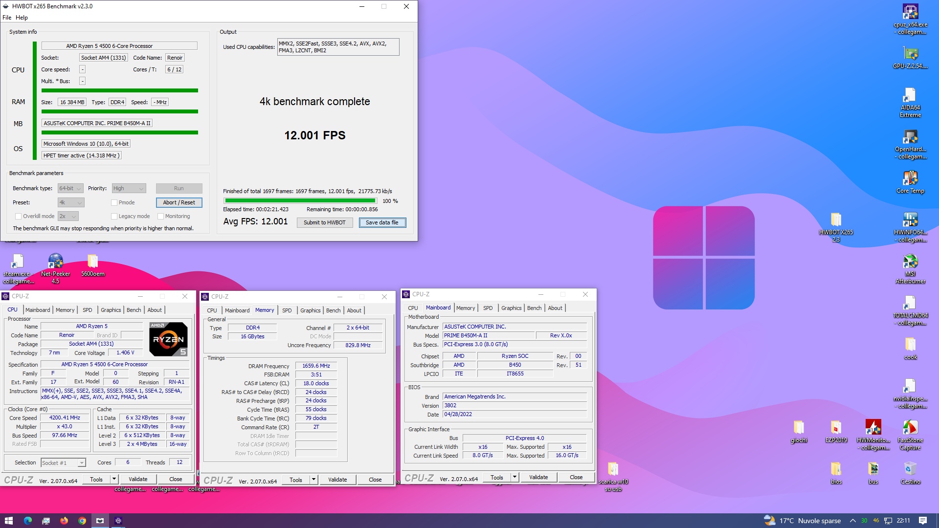Open FastStone Capture desktop icon
939x528 pixels.
pyautogui.click(x=910, y=435)
